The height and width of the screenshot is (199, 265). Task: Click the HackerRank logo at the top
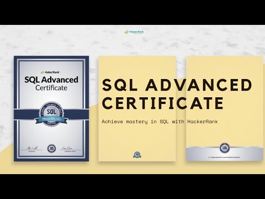click(x=134, y=32)
